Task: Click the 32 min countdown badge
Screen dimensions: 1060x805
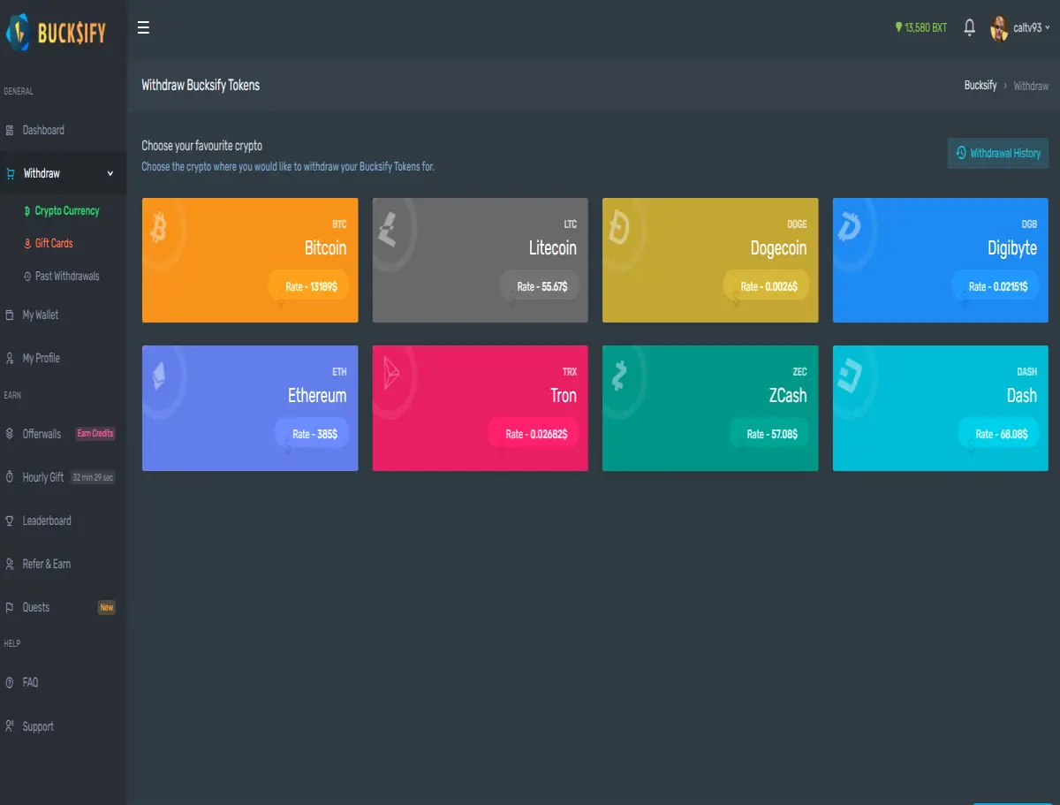Action: pos(93,477)
